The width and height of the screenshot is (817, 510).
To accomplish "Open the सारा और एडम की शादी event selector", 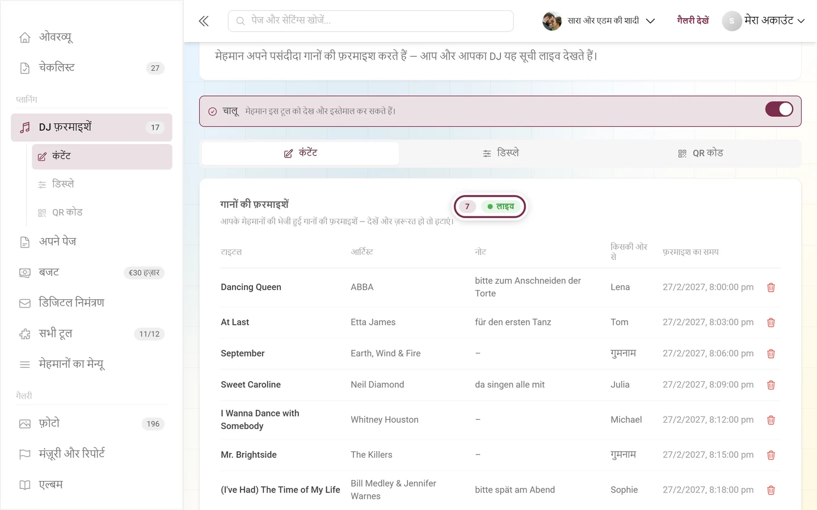I will click(x=599, y=21).
